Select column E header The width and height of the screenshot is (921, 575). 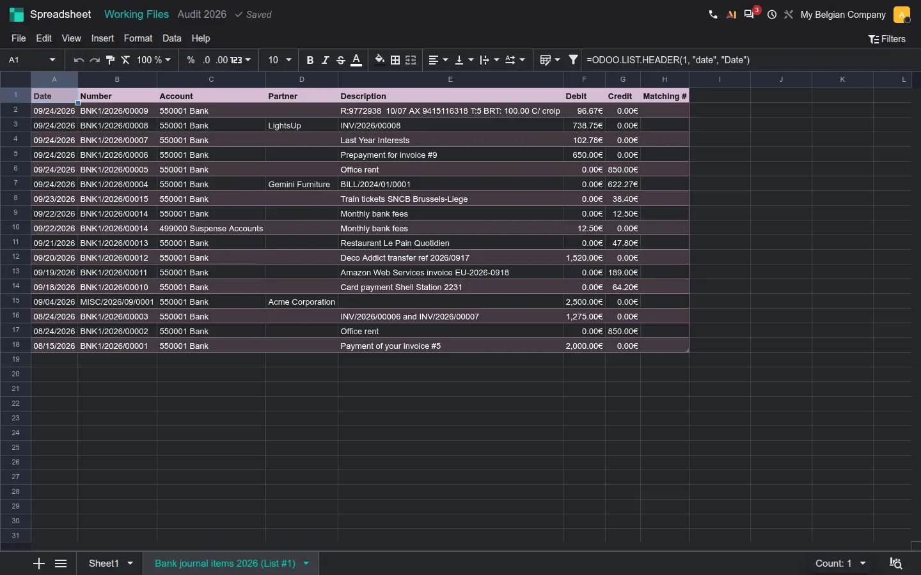(x=450, y=79)
